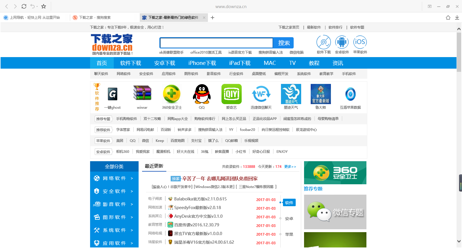Open the QQ penguin icon
Viewport: 462px width, 248px height.
pyautogui.click(x=202, y=94)
